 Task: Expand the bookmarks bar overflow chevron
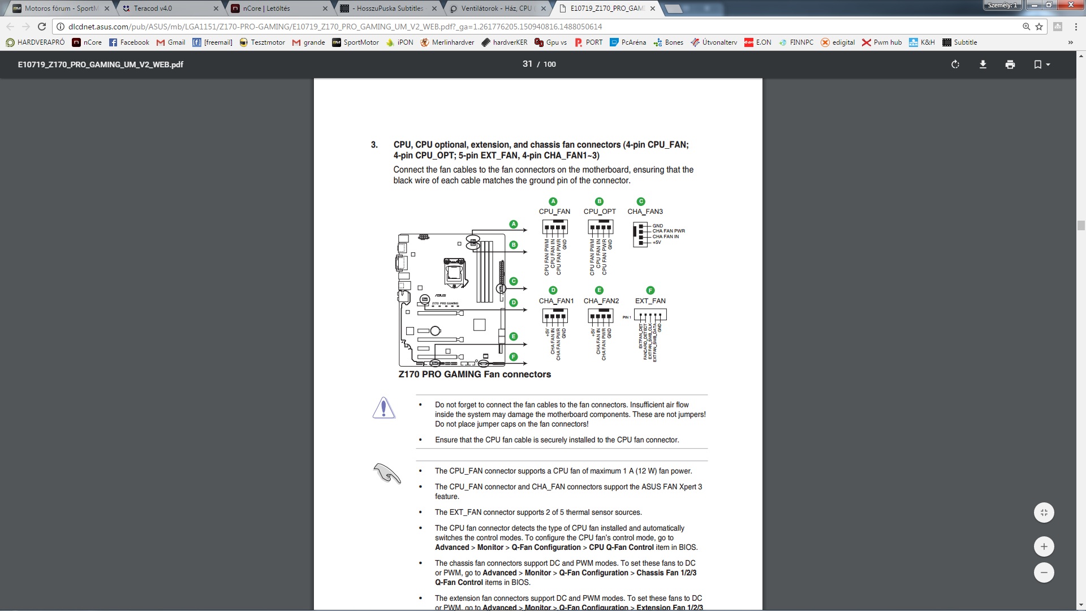tap(1070, 42)
